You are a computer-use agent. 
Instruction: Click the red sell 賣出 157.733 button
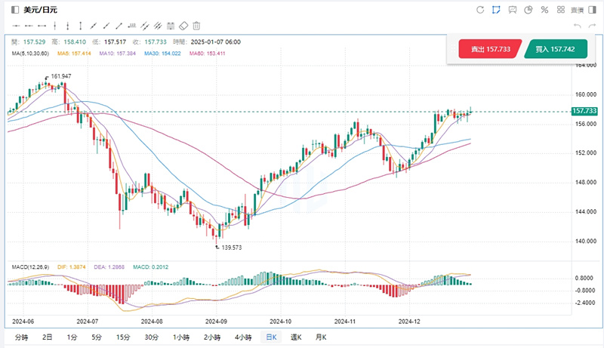[x=490, y=49]
